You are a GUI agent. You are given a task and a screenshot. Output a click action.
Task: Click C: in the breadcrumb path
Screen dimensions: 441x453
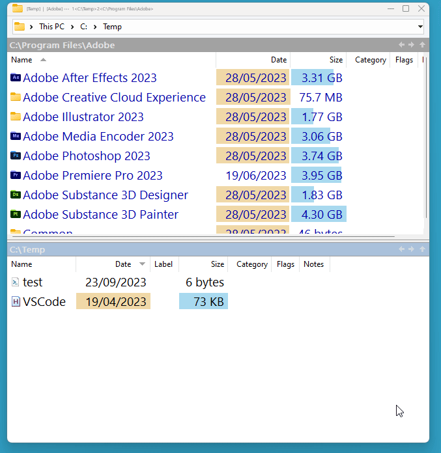pyautogui.click(x=83, y=27)
